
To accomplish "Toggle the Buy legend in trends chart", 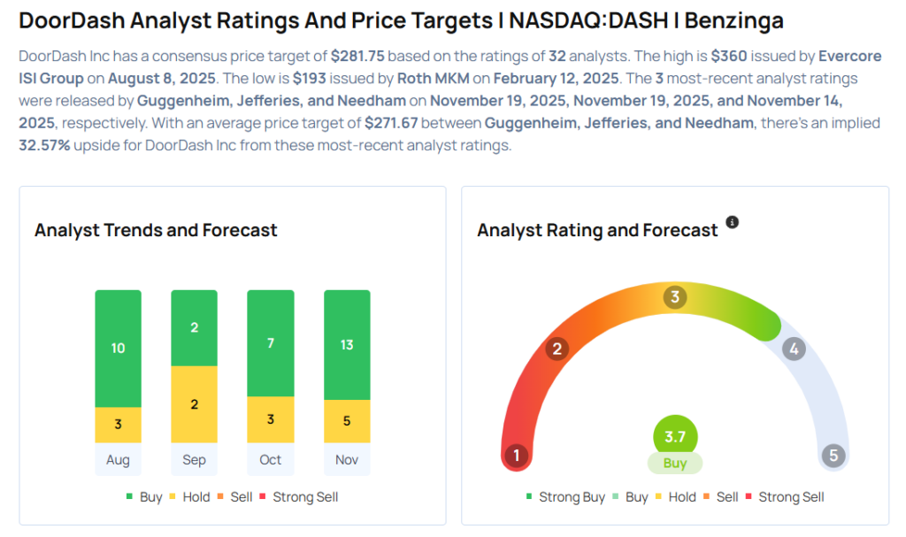I will (144, 497).
